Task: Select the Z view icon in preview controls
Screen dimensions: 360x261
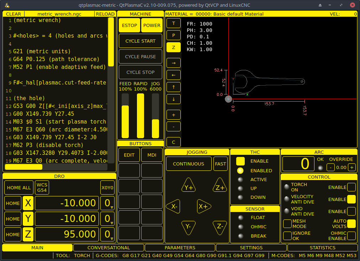Action: (x=173, y=47)
